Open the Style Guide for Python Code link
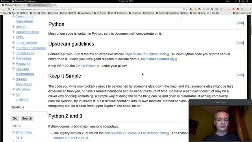 [145, 54]
